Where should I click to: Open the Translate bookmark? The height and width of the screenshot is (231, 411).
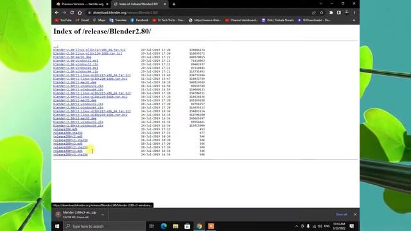118,20
